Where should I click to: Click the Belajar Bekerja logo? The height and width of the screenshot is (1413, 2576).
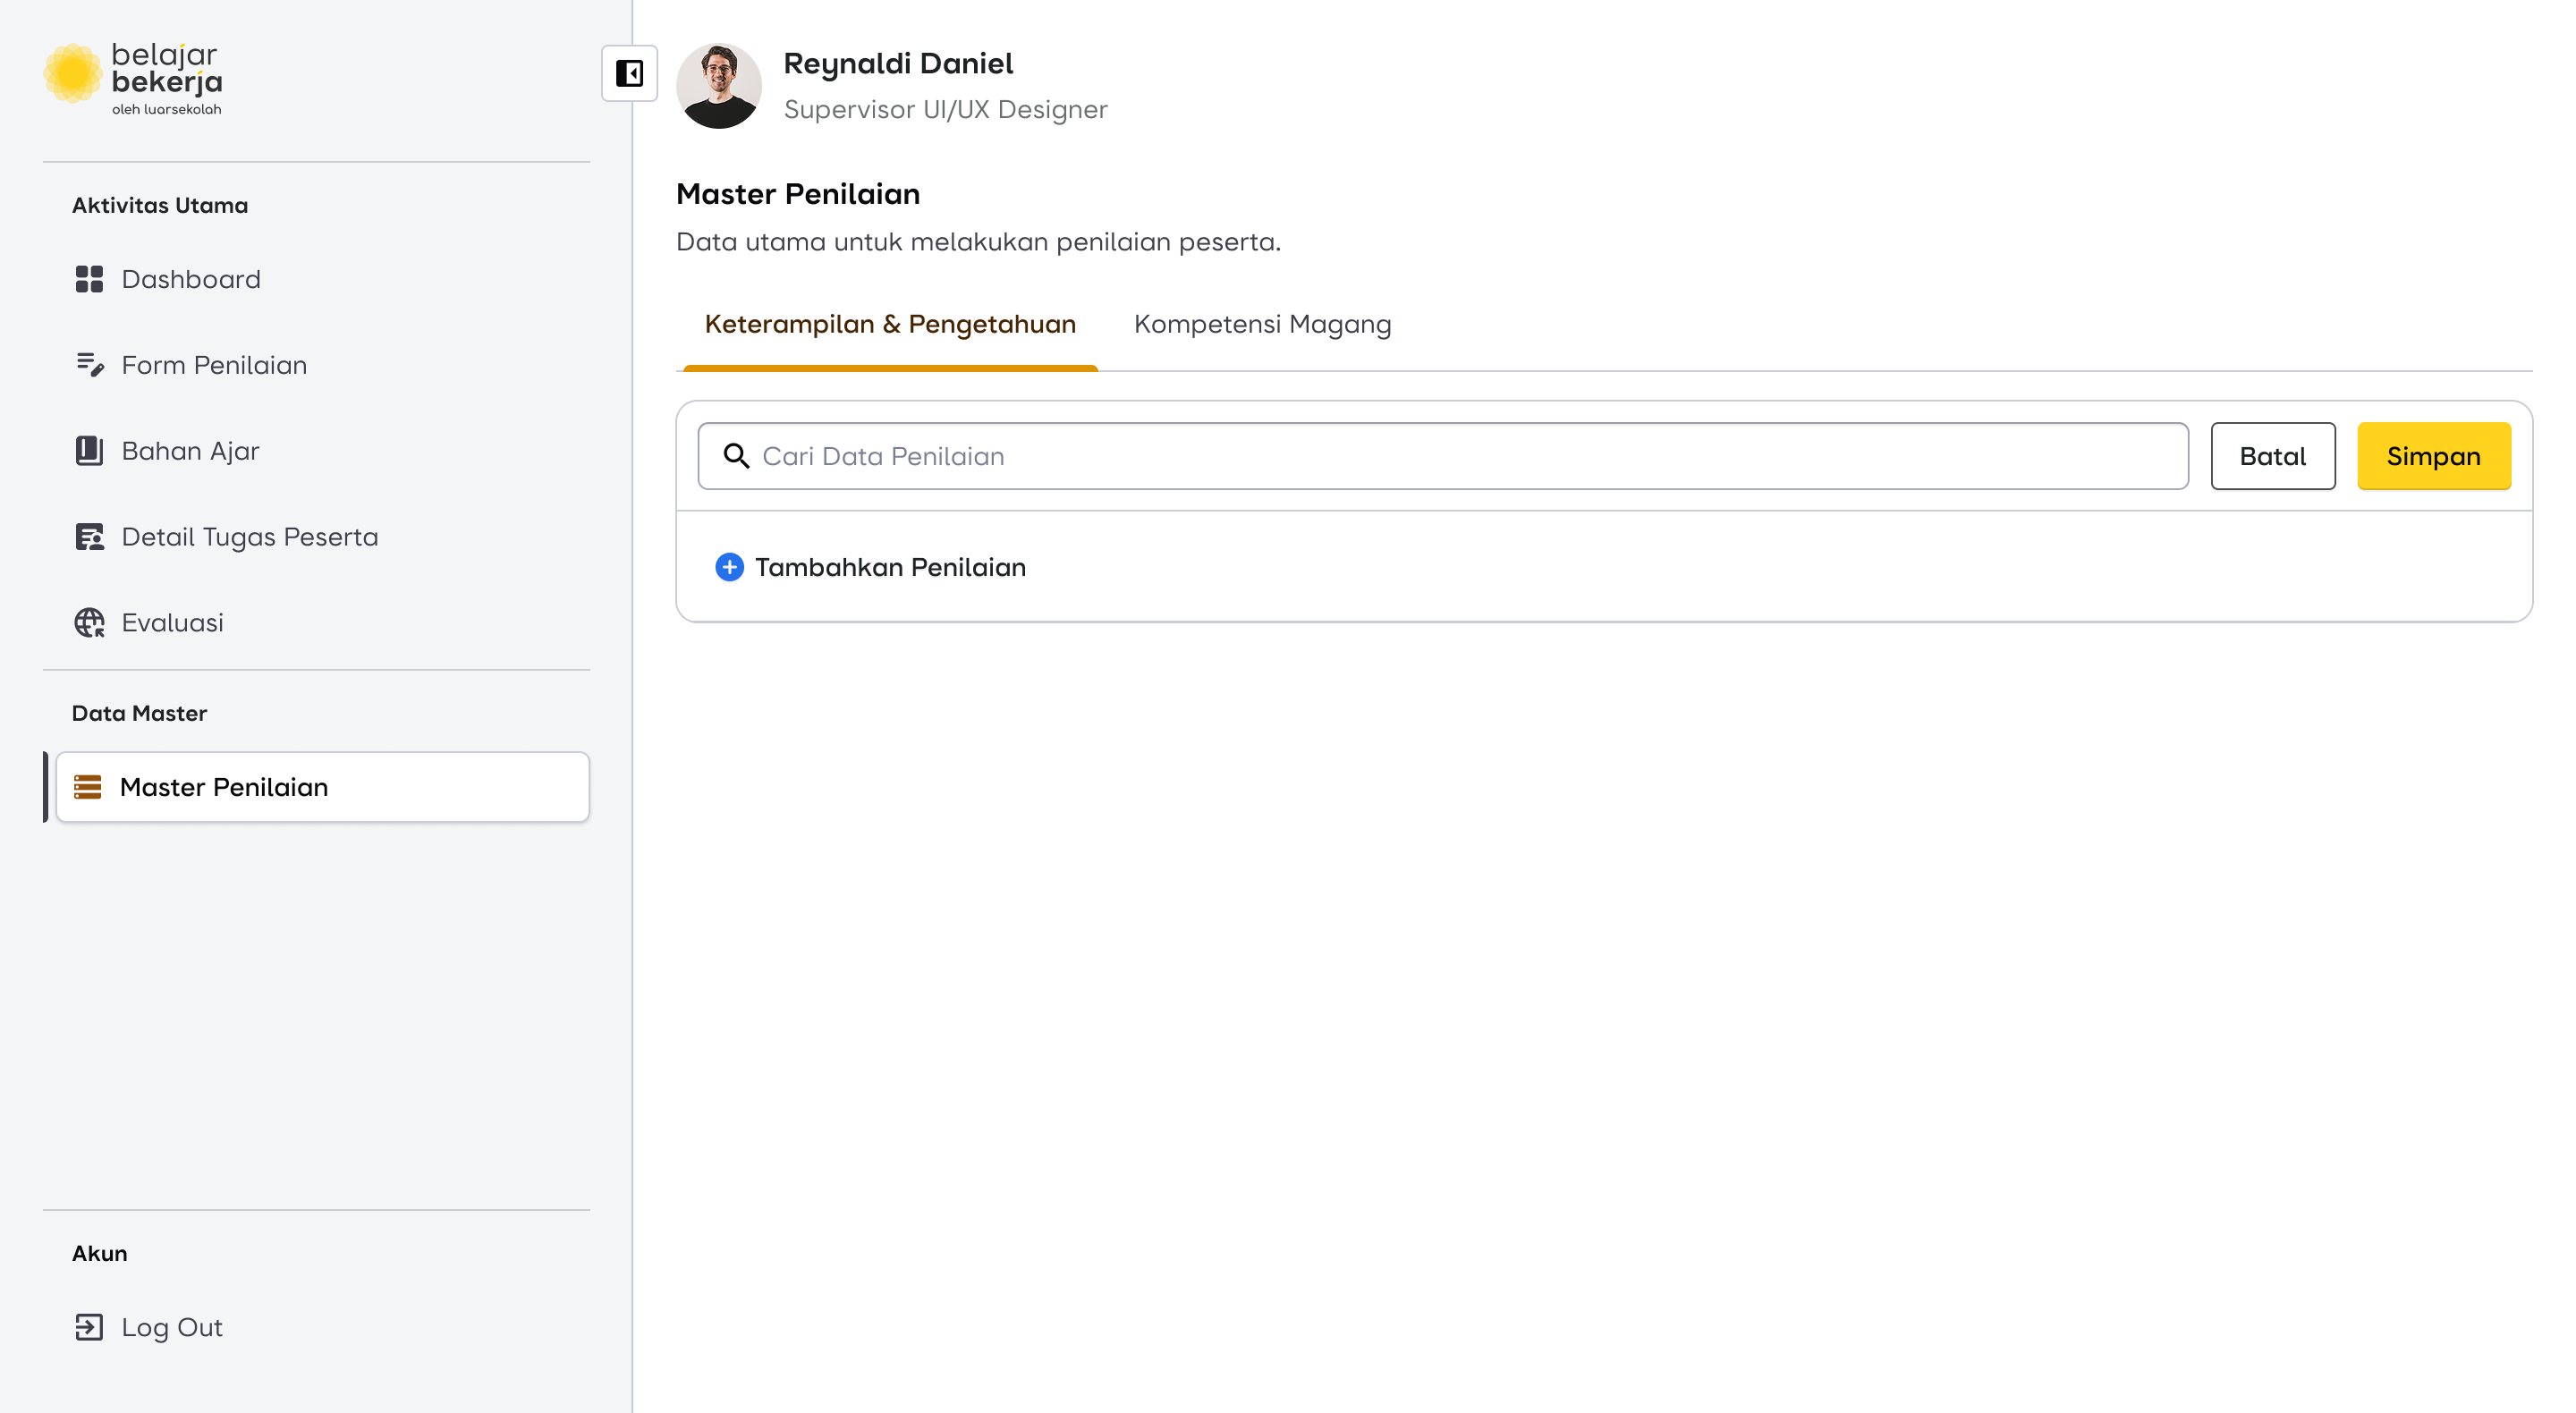tap(133, 78)
